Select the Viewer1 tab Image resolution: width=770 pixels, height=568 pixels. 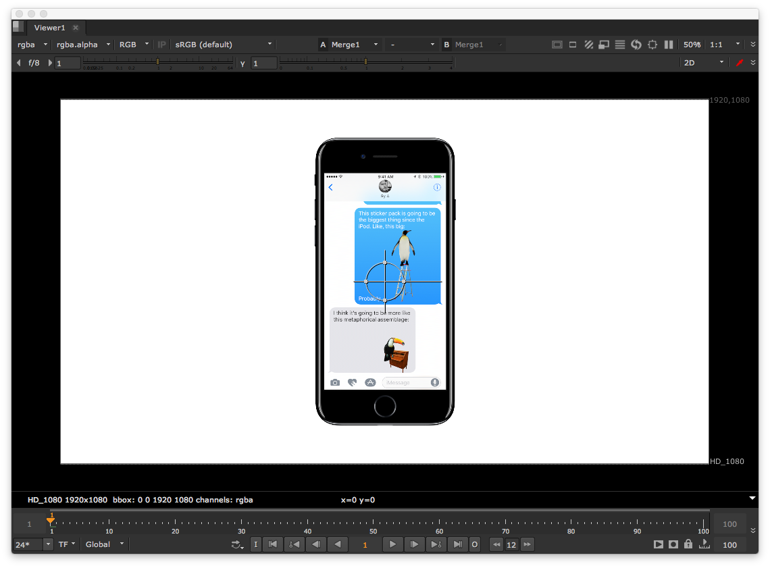tap(49, 28)
